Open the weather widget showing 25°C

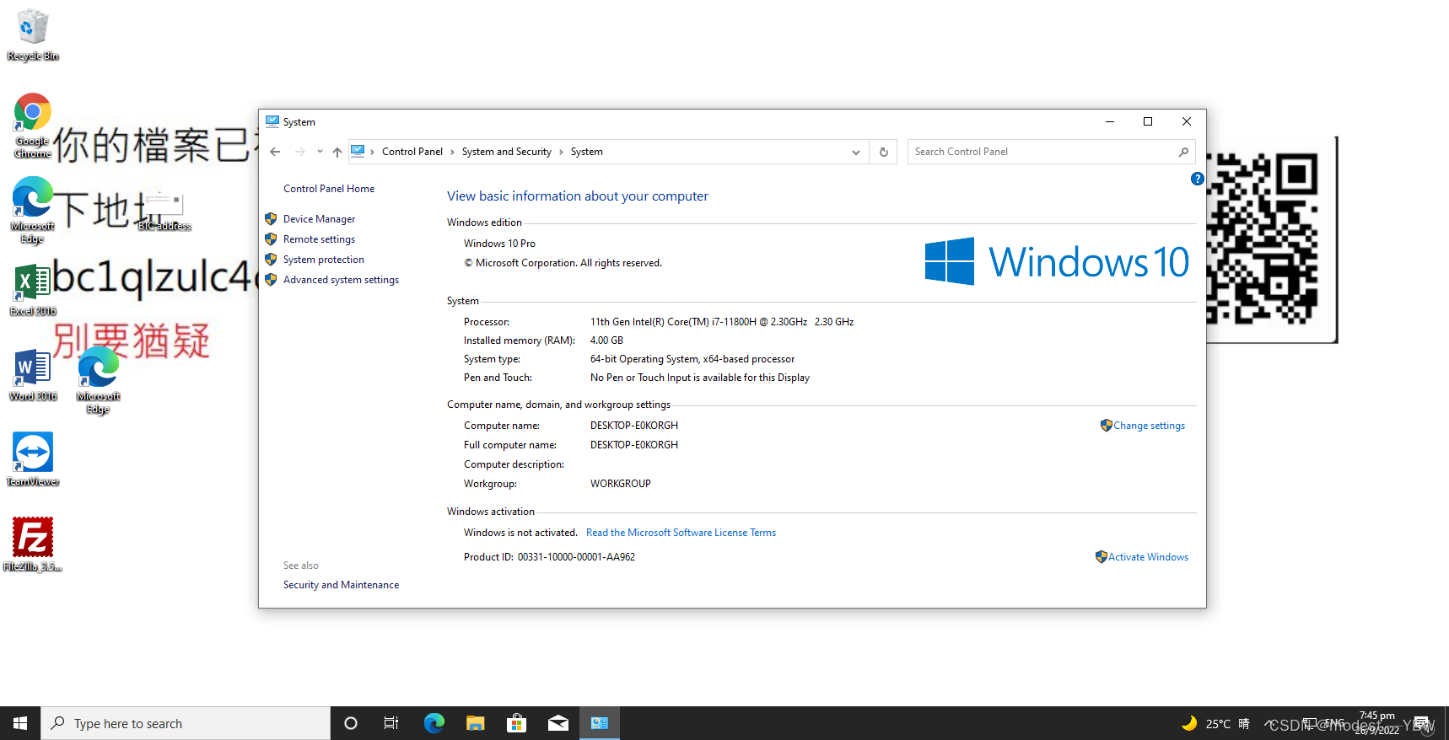(1215, 723)
